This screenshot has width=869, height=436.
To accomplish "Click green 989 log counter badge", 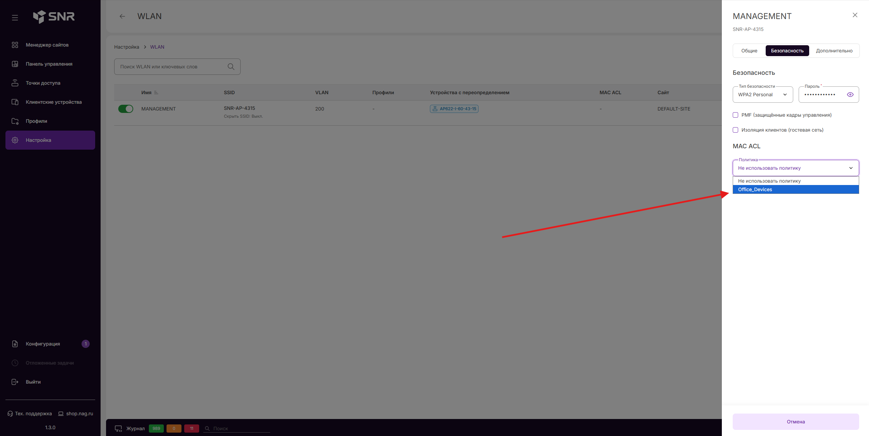I will coord(156,429).
